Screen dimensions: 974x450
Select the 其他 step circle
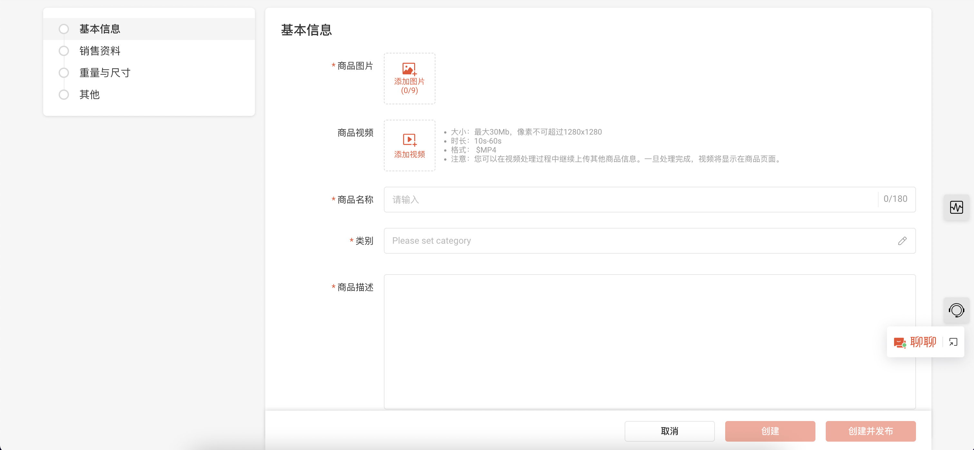[x=64, y=94]
